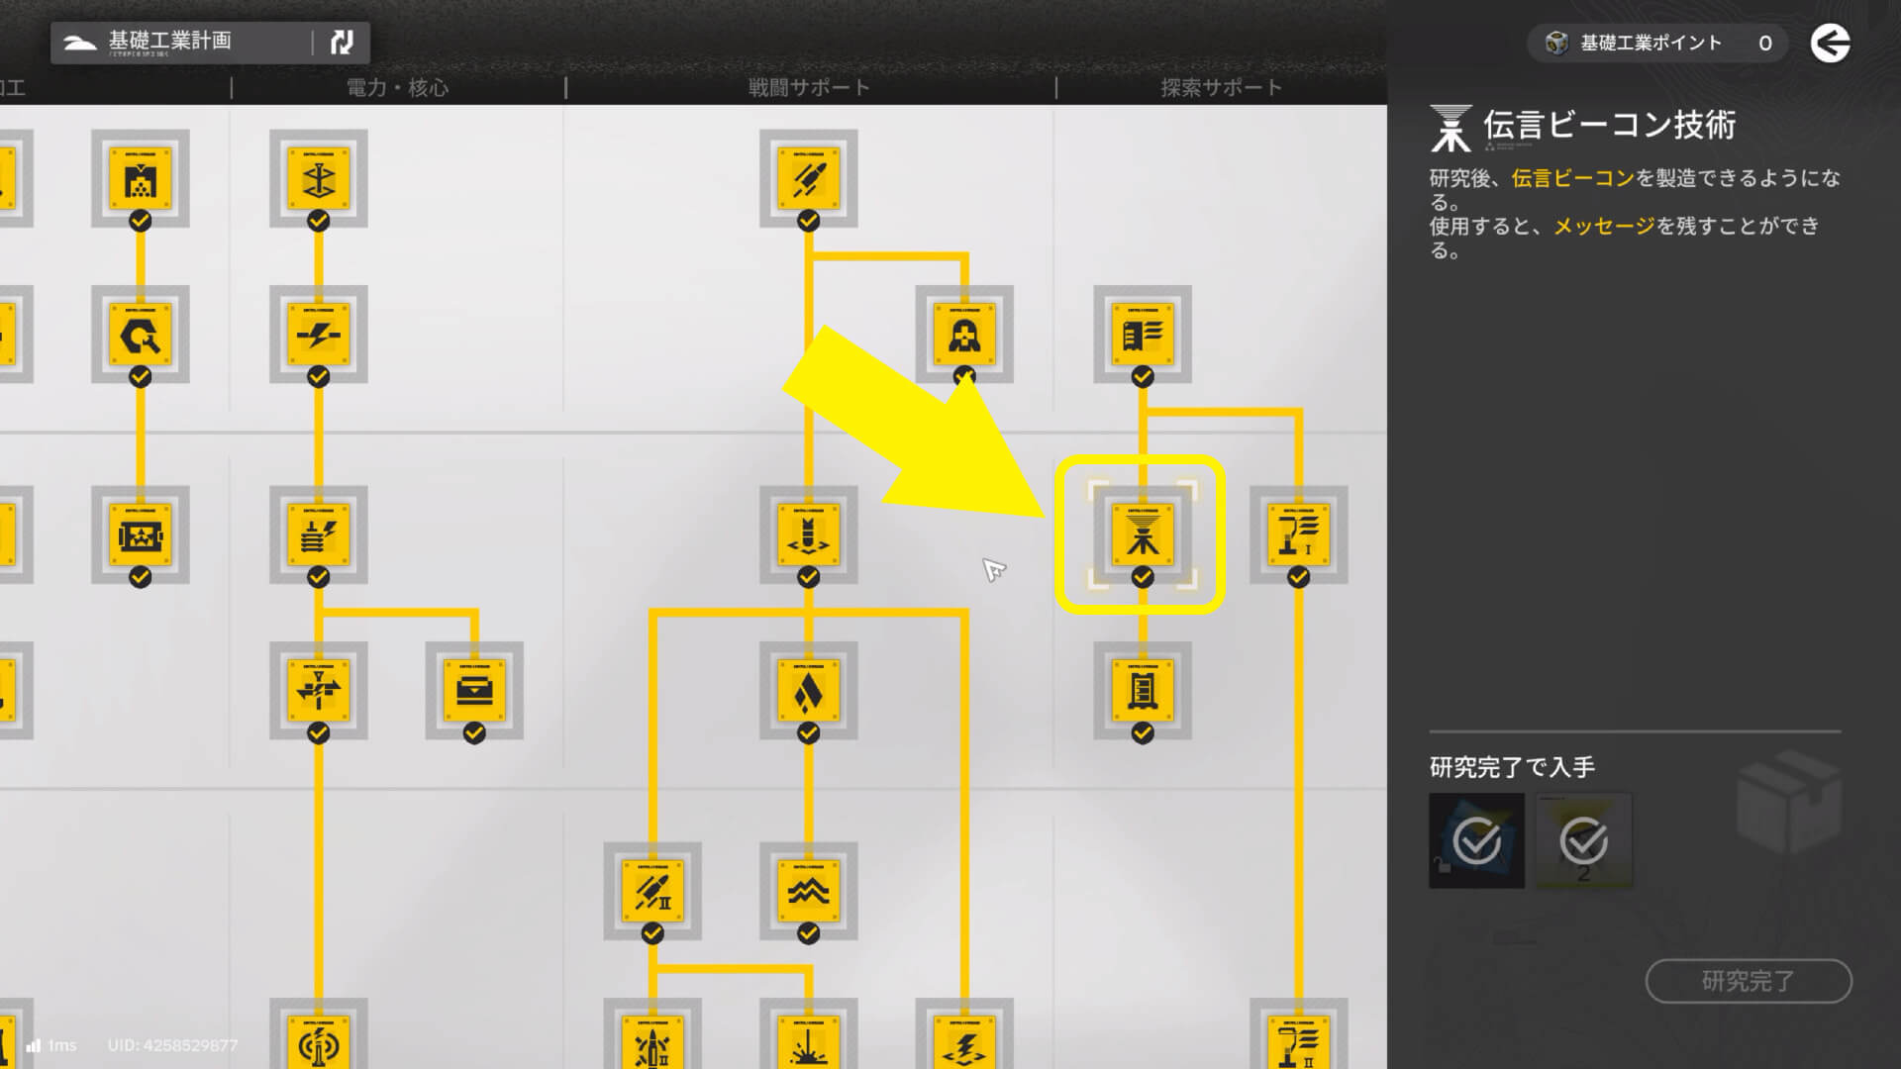Screen dimensions: 1901x1069
Task: Select the ladder-like tower node below the beacon
Action: [x=1142, y=691]
